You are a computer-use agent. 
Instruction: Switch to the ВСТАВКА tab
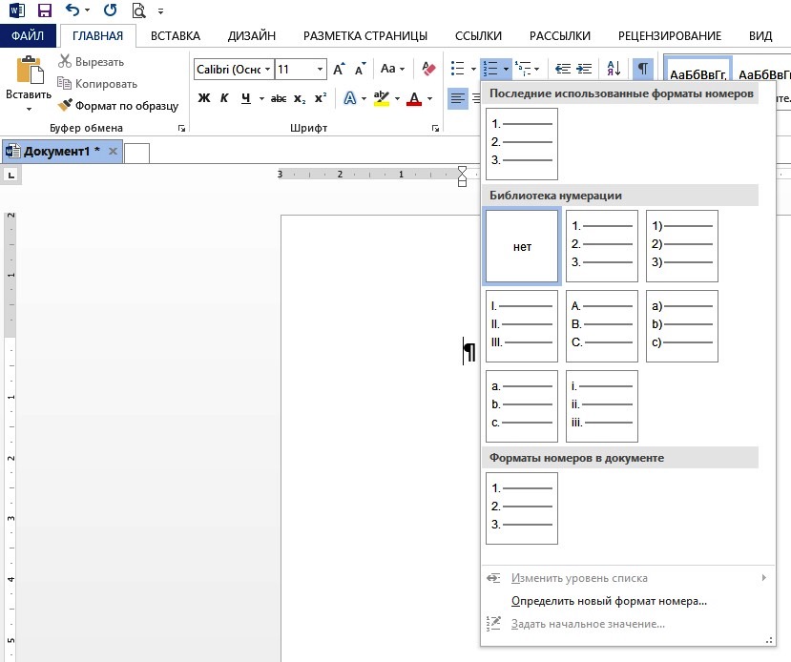coord(176,36)
